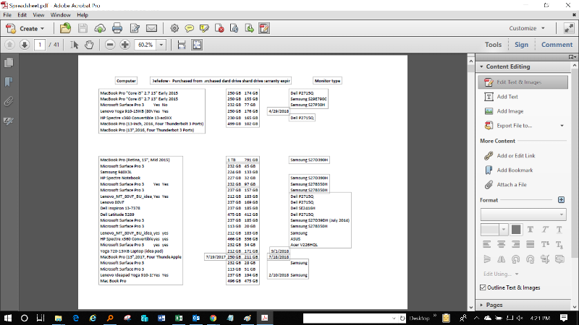Print the document using the printer icon
This screenshot has width=579, height=325.
[x=117, y=28]
